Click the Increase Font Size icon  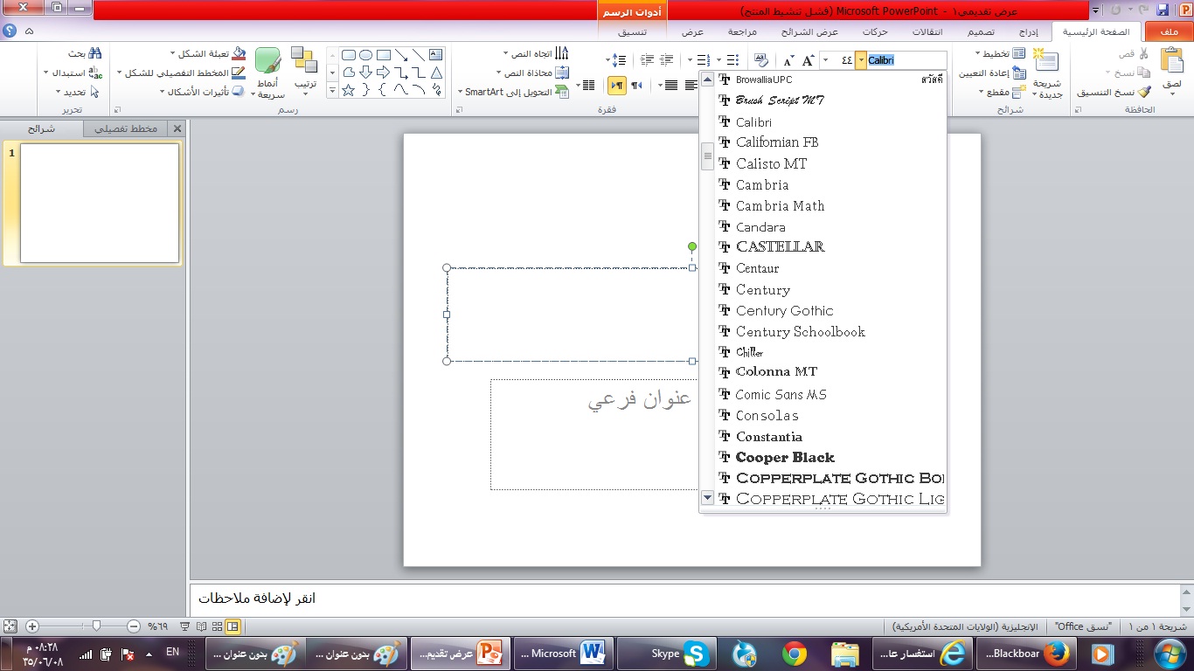[x=809, y=60]
